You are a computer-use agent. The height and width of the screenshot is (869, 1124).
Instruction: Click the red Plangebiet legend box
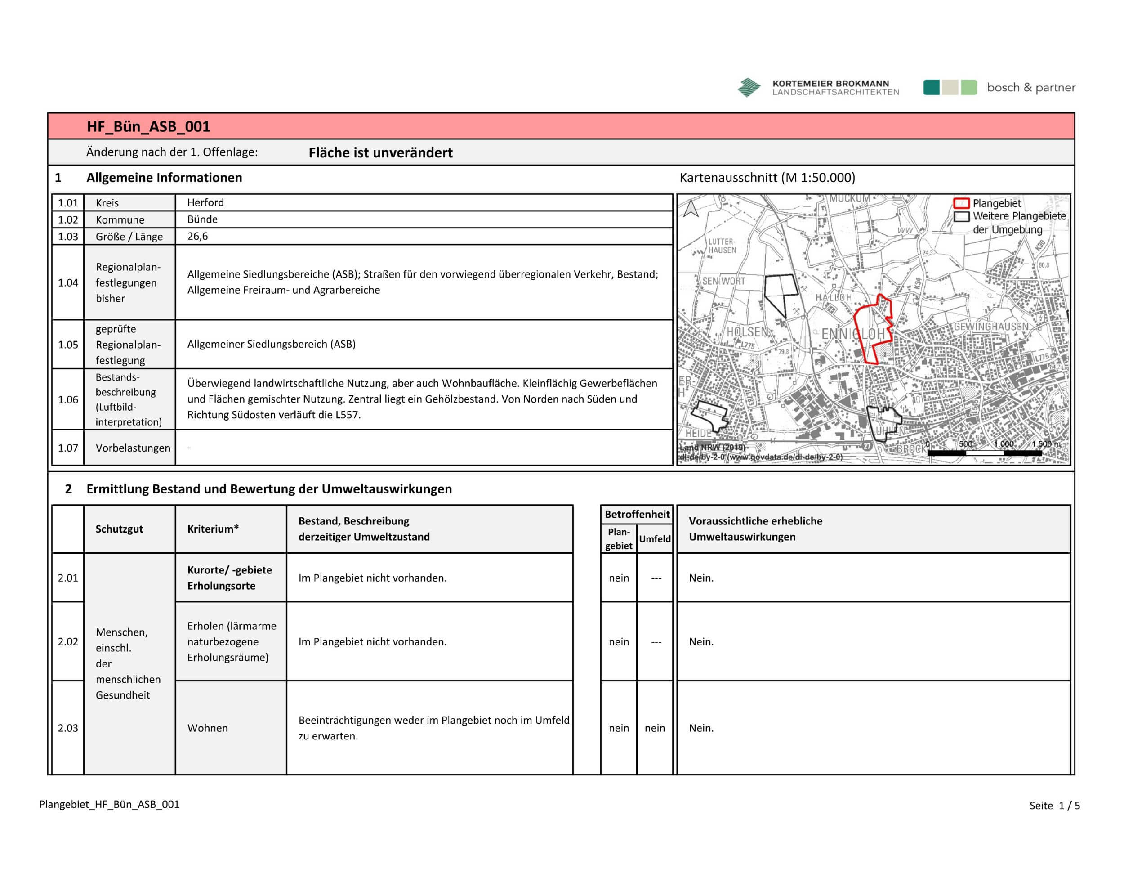coord(961,203)
